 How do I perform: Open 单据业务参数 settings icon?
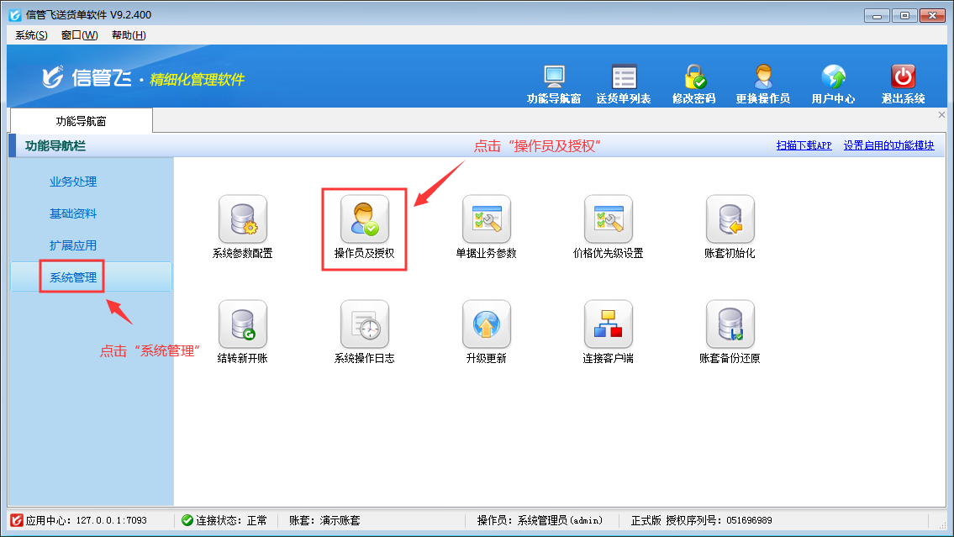[486, 219]
